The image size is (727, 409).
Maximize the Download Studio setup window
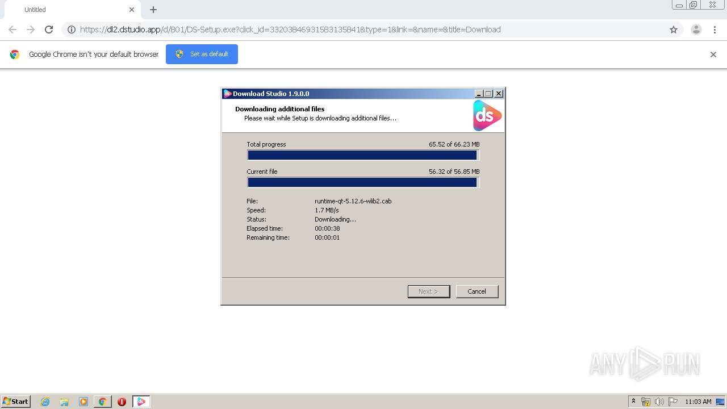point(488,94)
